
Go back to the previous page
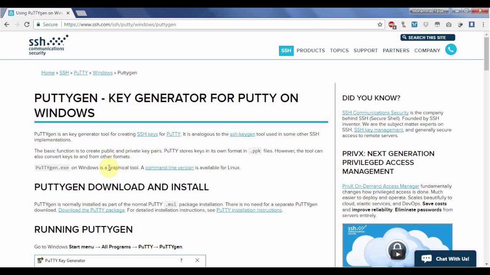pos(7,24)
